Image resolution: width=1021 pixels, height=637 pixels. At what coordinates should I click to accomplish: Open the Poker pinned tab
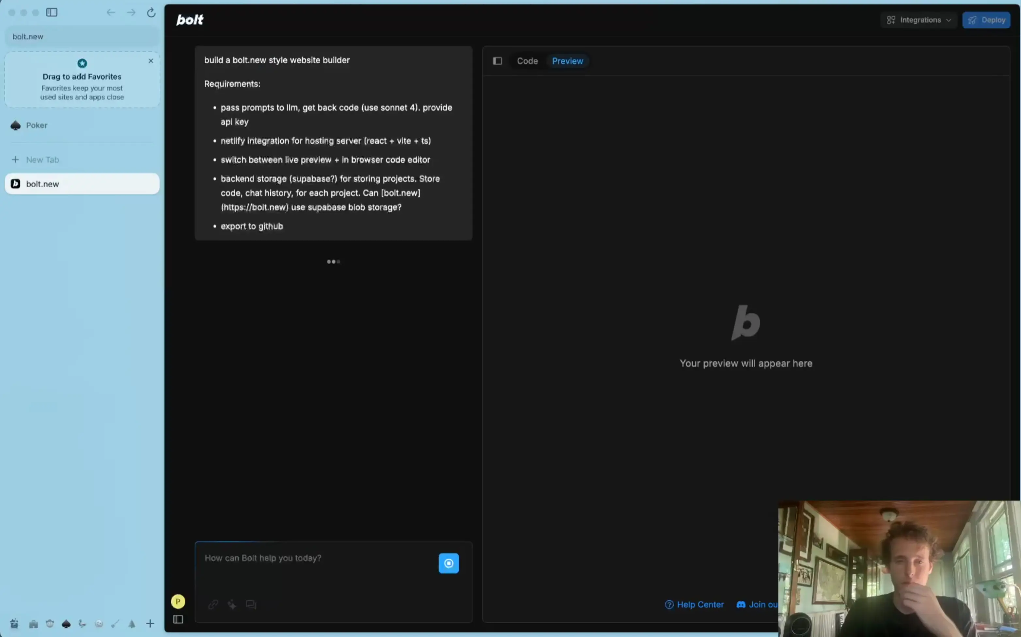82,125
